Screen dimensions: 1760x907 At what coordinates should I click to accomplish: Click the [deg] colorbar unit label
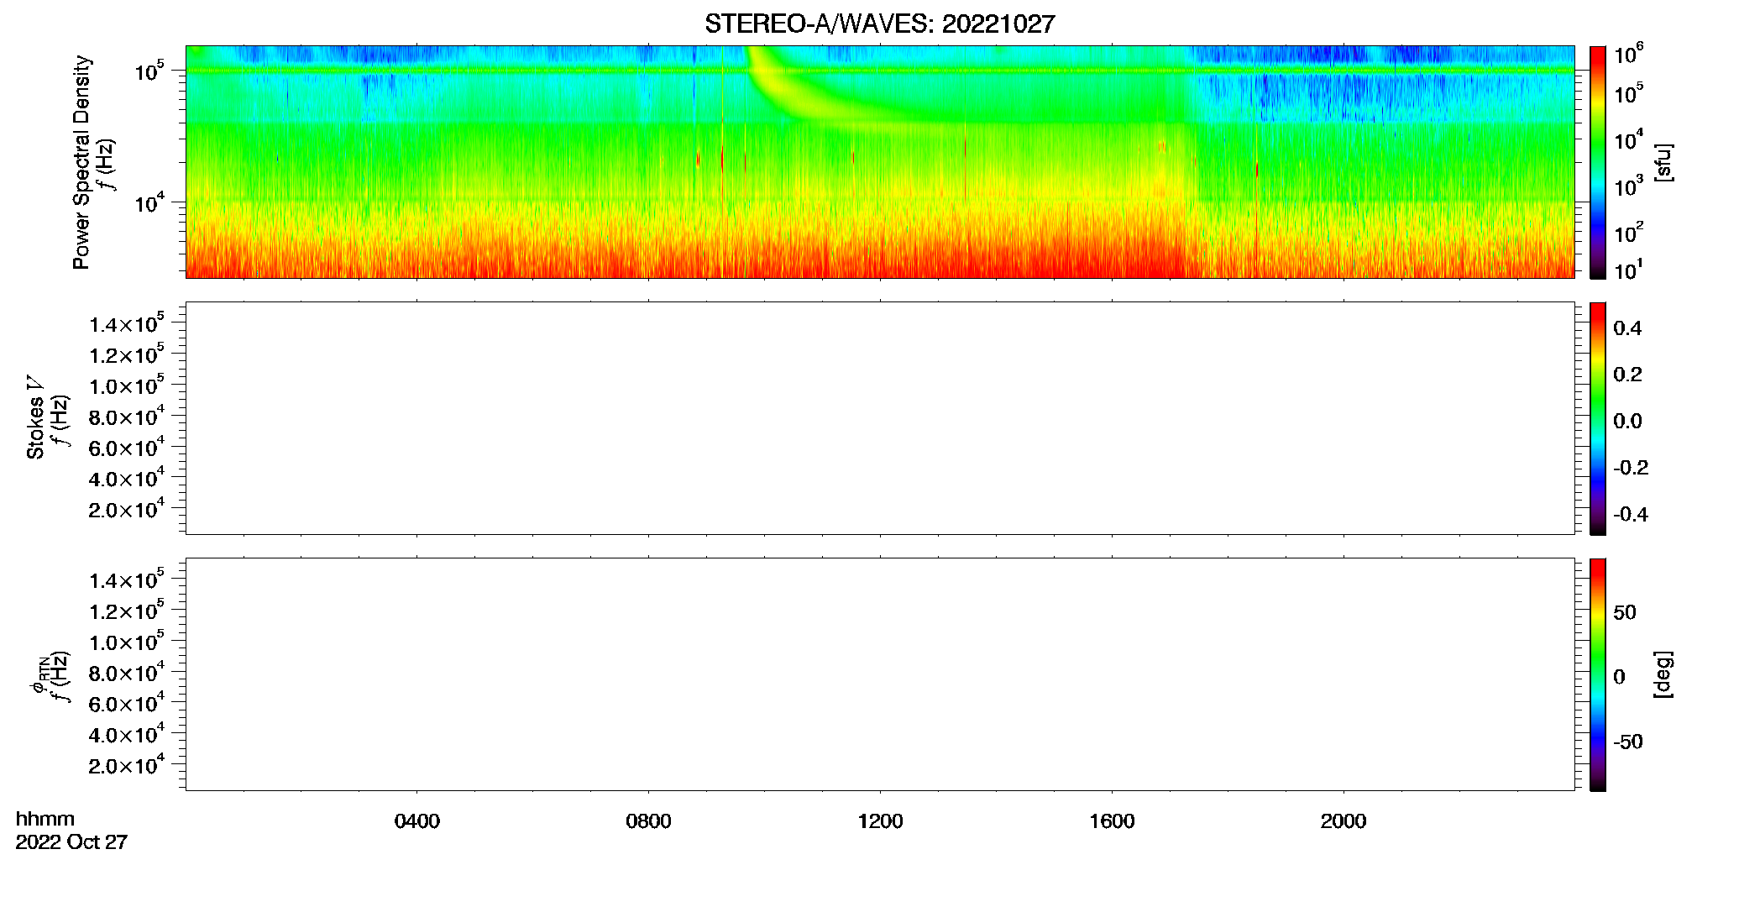1663,674
